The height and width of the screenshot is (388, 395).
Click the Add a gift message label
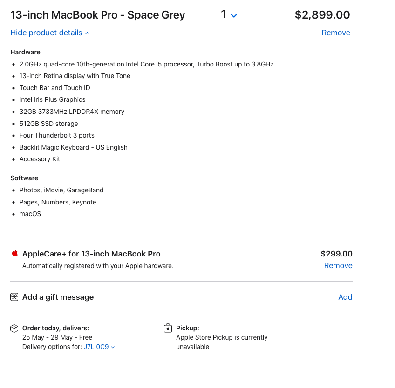pyautogui.click(x=58, y=297)
